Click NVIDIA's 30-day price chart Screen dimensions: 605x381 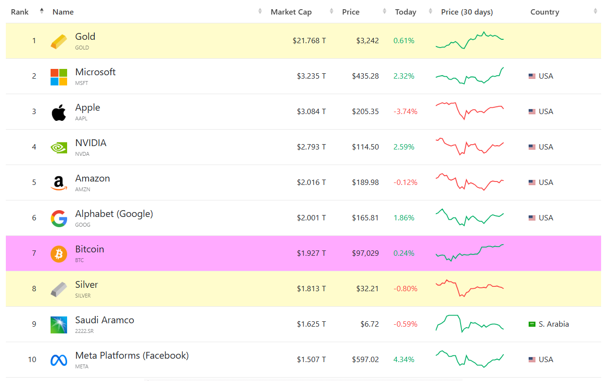point(470,147)
